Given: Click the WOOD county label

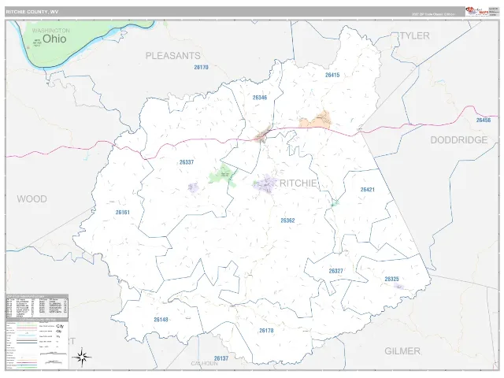Looking at the screenshot, I should [31, 199].
